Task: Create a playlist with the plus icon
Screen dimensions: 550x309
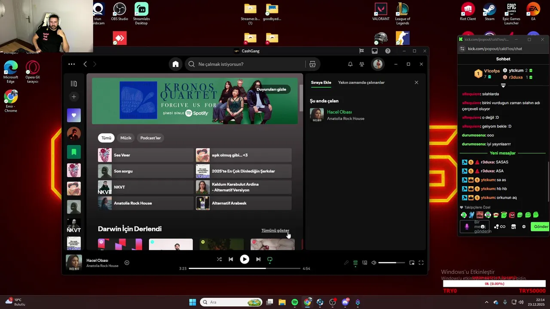Action: coord(74,97)
